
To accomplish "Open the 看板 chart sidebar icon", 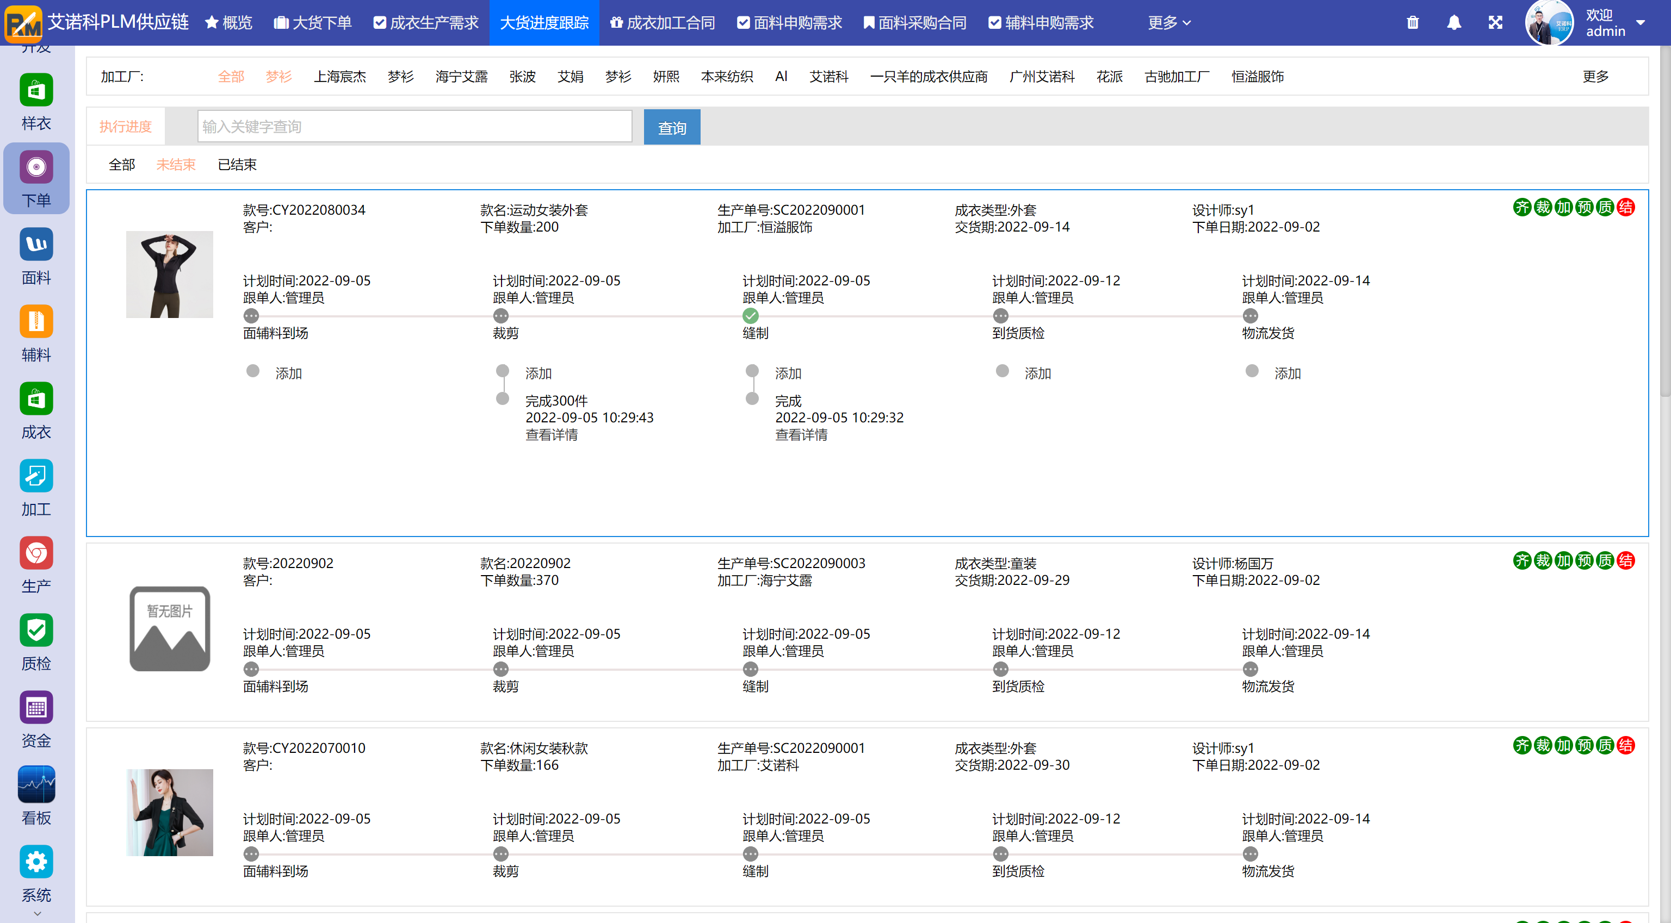I will pyautogui.click(x=36, y=785).
